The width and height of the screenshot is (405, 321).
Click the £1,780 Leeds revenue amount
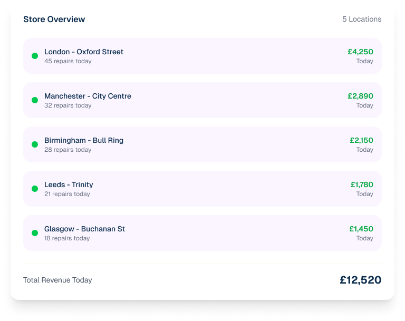pos(362,184)
